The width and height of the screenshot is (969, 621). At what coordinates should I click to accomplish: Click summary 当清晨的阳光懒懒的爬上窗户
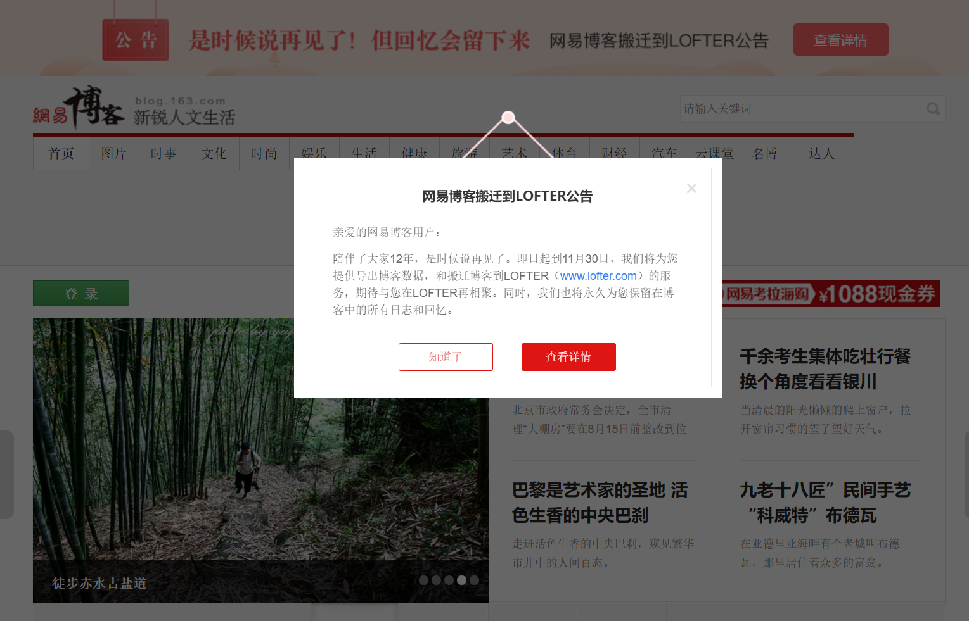pyautogui.click(x=825, y=420)
